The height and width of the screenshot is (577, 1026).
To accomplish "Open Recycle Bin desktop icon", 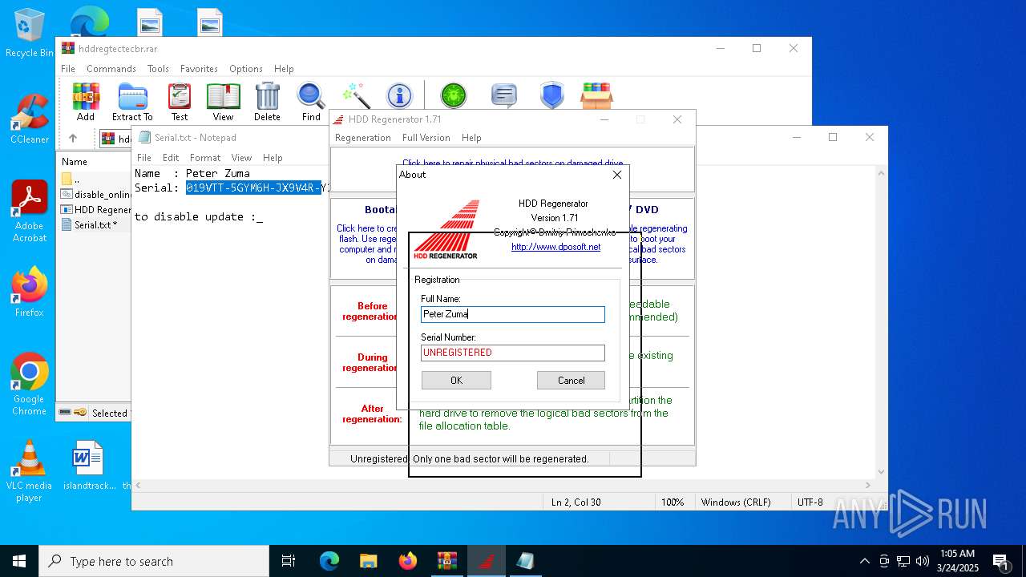I will 29,33.
